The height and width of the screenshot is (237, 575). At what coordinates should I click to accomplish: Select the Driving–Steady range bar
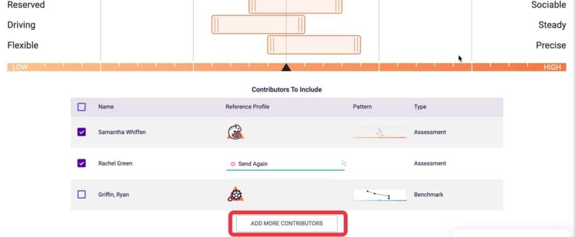point(258,25)
